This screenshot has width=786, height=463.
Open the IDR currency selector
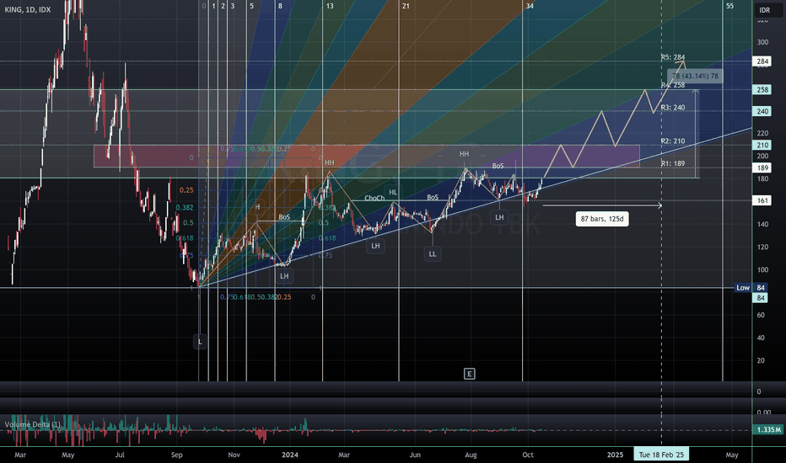coord(764,10)
